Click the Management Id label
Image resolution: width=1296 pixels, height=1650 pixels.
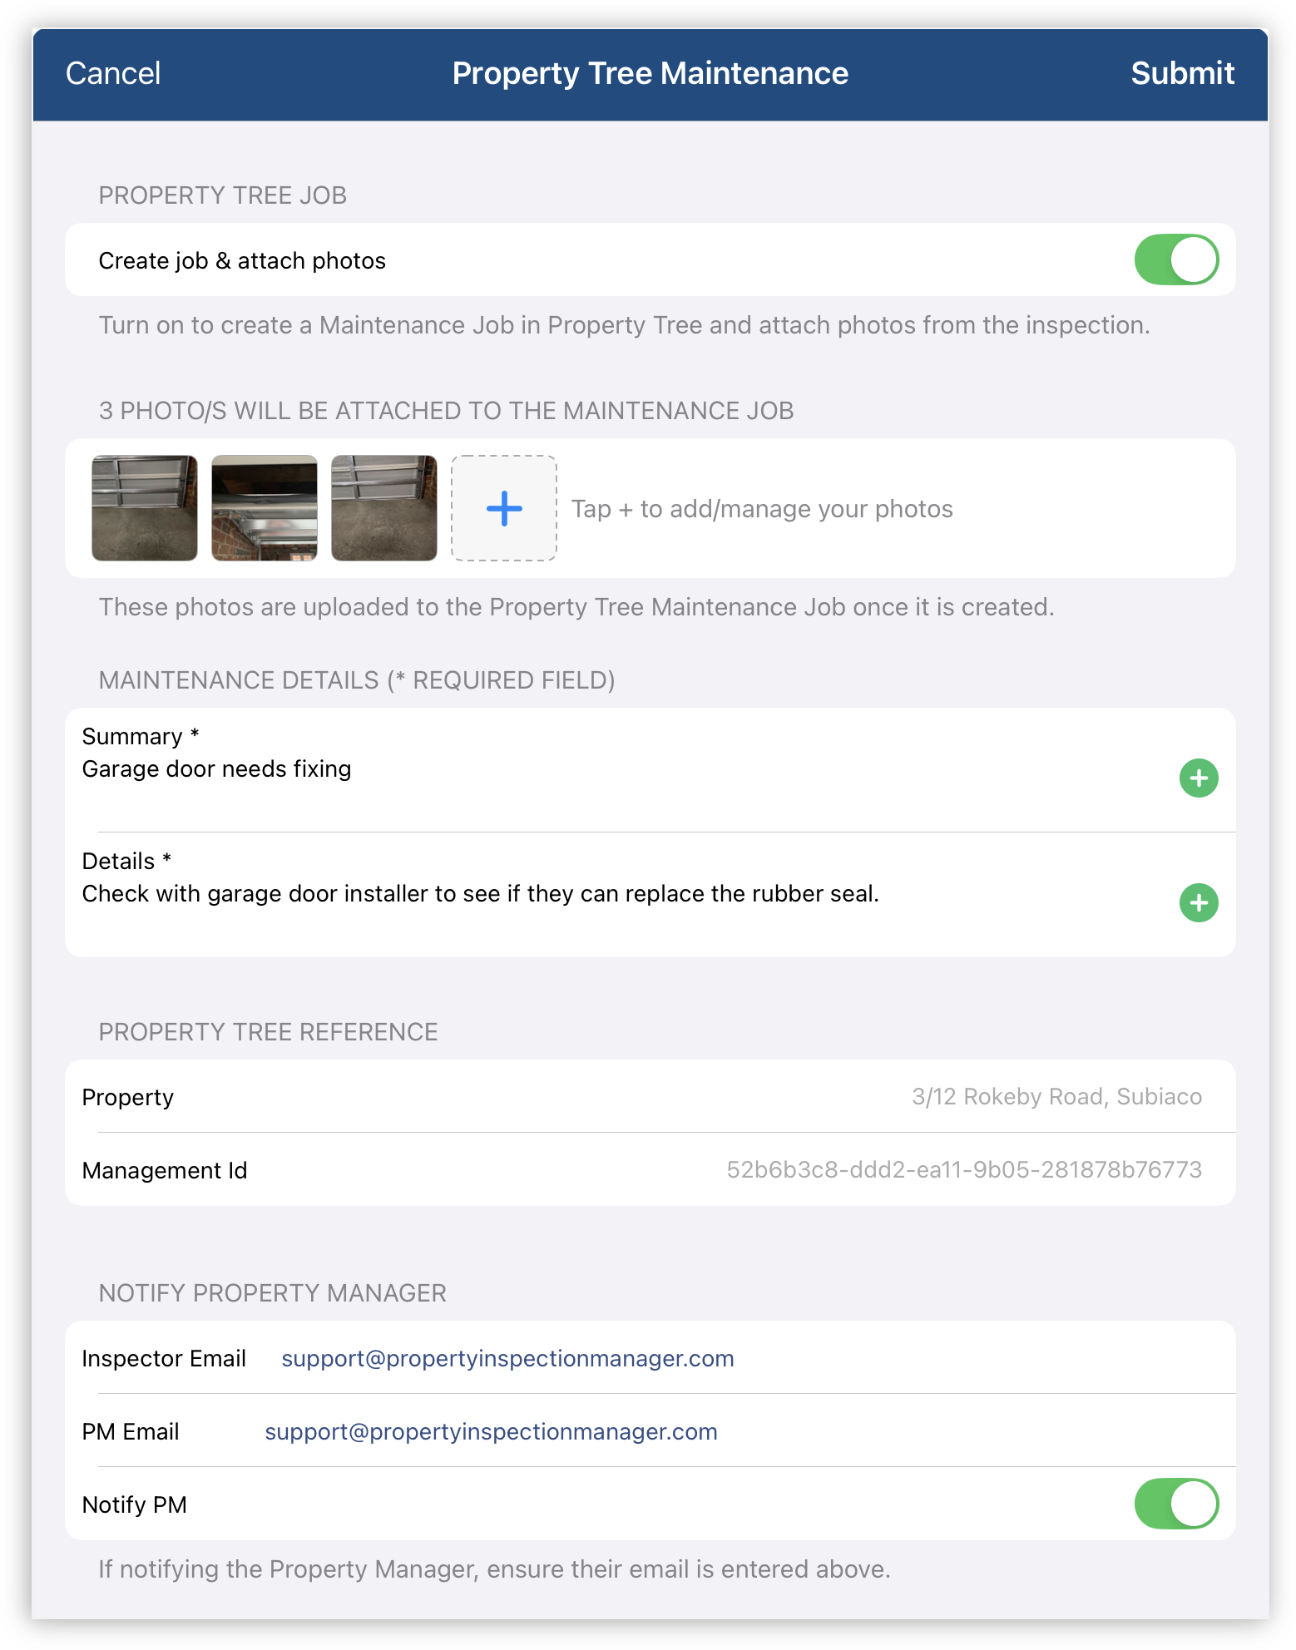coord(165,1171)
